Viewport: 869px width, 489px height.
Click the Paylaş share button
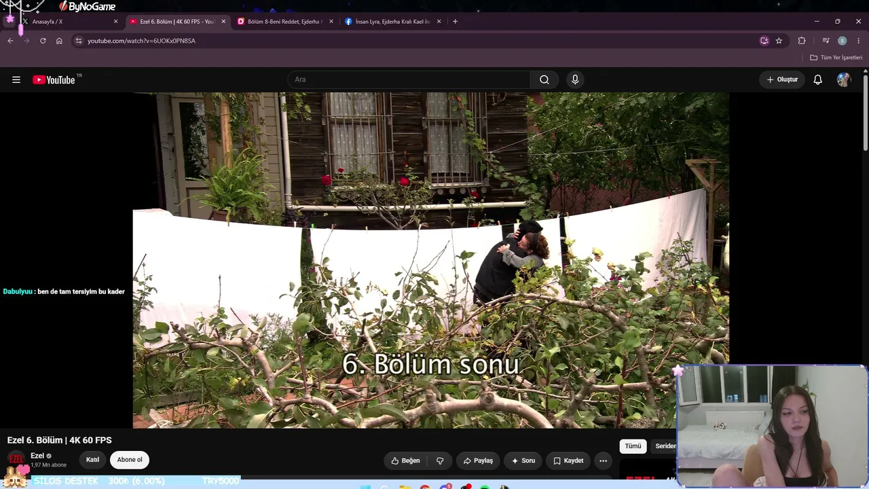(478, 460)
